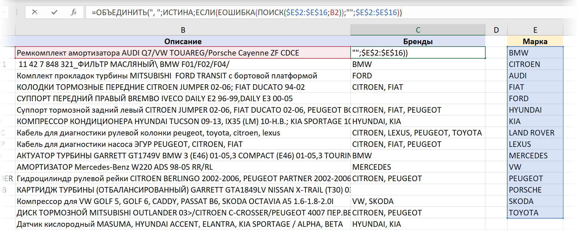The width and height of the screenshot is (578, 233).
Task: Click the 'LAND ROVER' cell
Action: pos(535,133)
